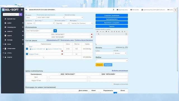Screen dimensions: 179x101
Task: Check Винт price box under МЕТАЛЛИСТ
Action: pyautogui.click(x=48, y=77)
